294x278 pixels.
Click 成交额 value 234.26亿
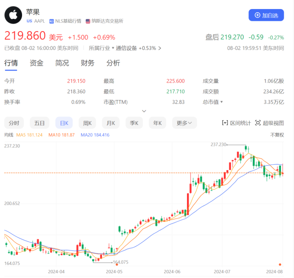(x=274, y=92)
